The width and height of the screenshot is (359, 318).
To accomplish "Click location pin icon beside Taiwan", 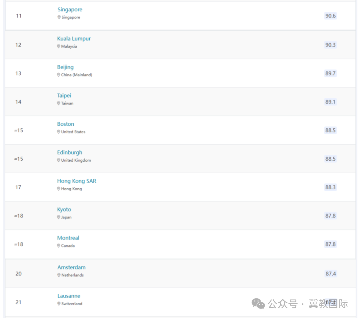I will (59, 103).
